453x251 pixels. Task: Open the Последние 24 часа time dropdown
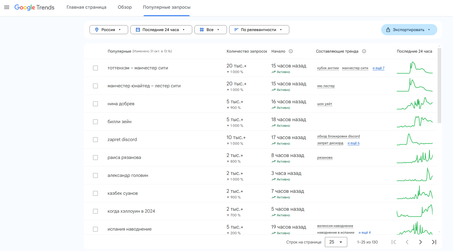pos(161,30)
